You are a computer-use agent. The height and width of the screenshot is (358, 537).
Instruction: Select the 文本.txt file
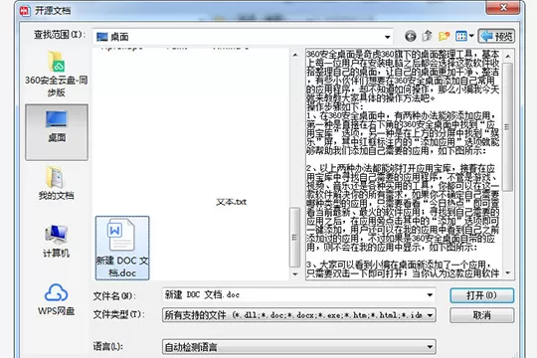click(231, 202)
